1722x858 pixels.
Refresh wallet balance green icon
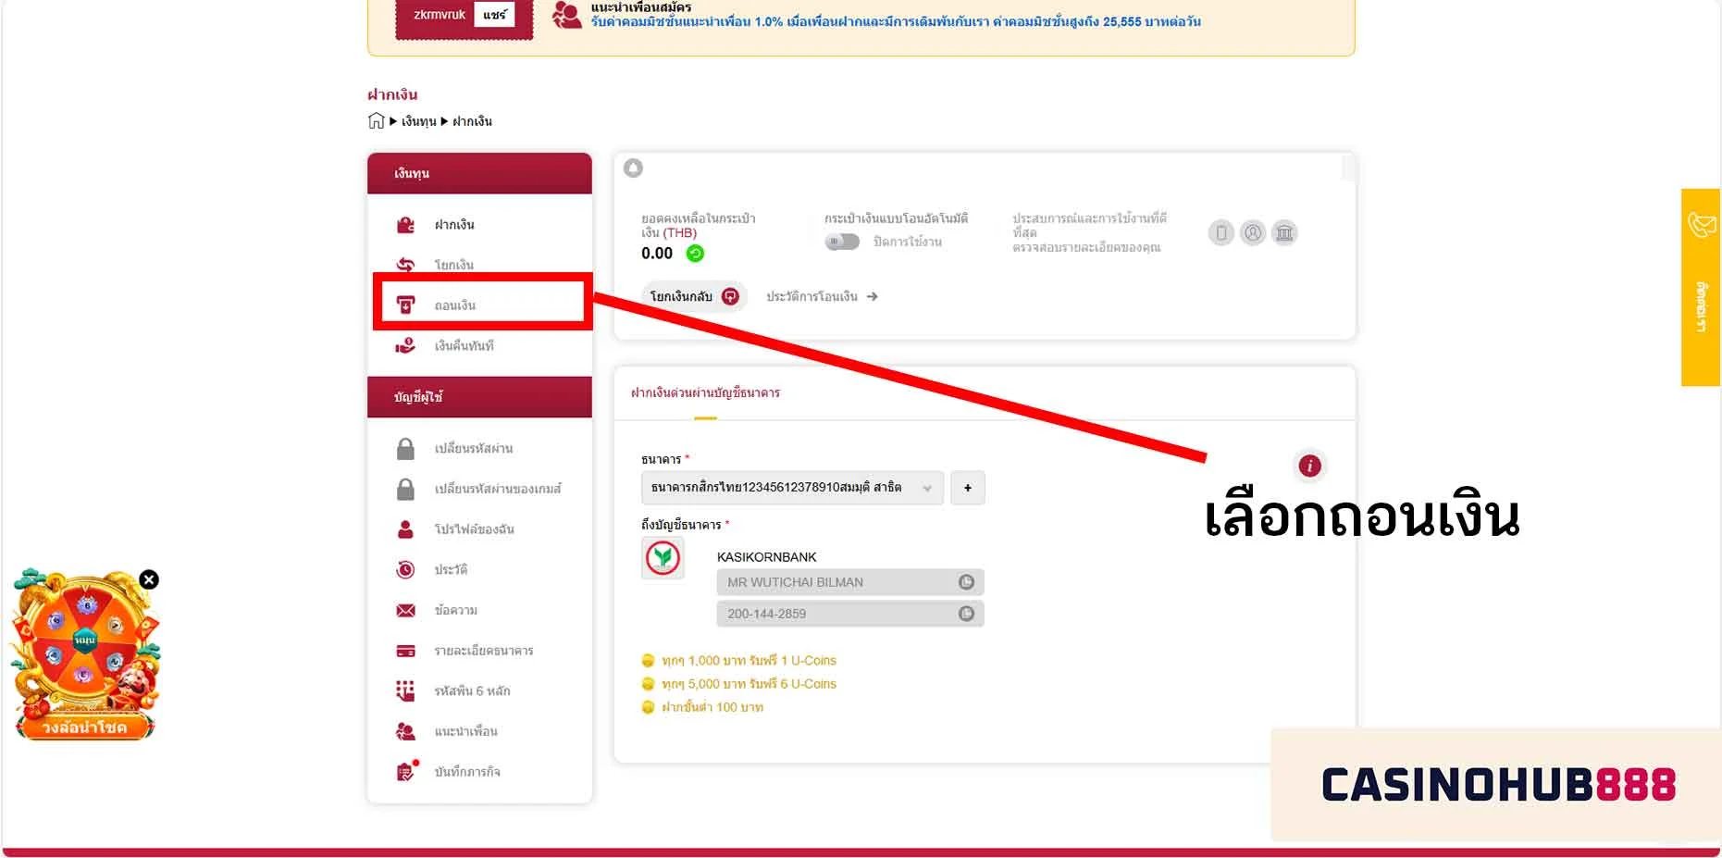click(x=695, y=254)
